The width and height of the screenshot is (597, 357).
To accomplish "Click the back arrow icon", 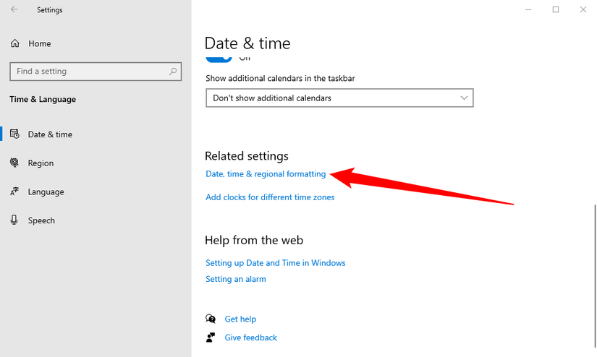I will pos(15,10).
